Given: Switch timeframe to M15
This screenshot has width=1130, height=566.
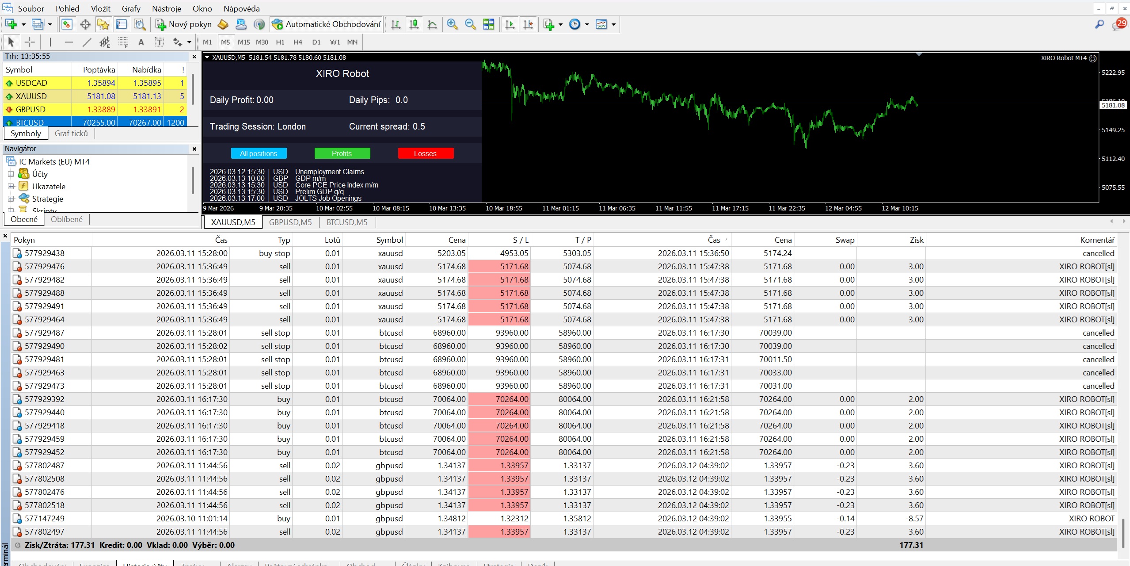Looking at the screenshot, I should pyautogui.click(x=244, y=42).
